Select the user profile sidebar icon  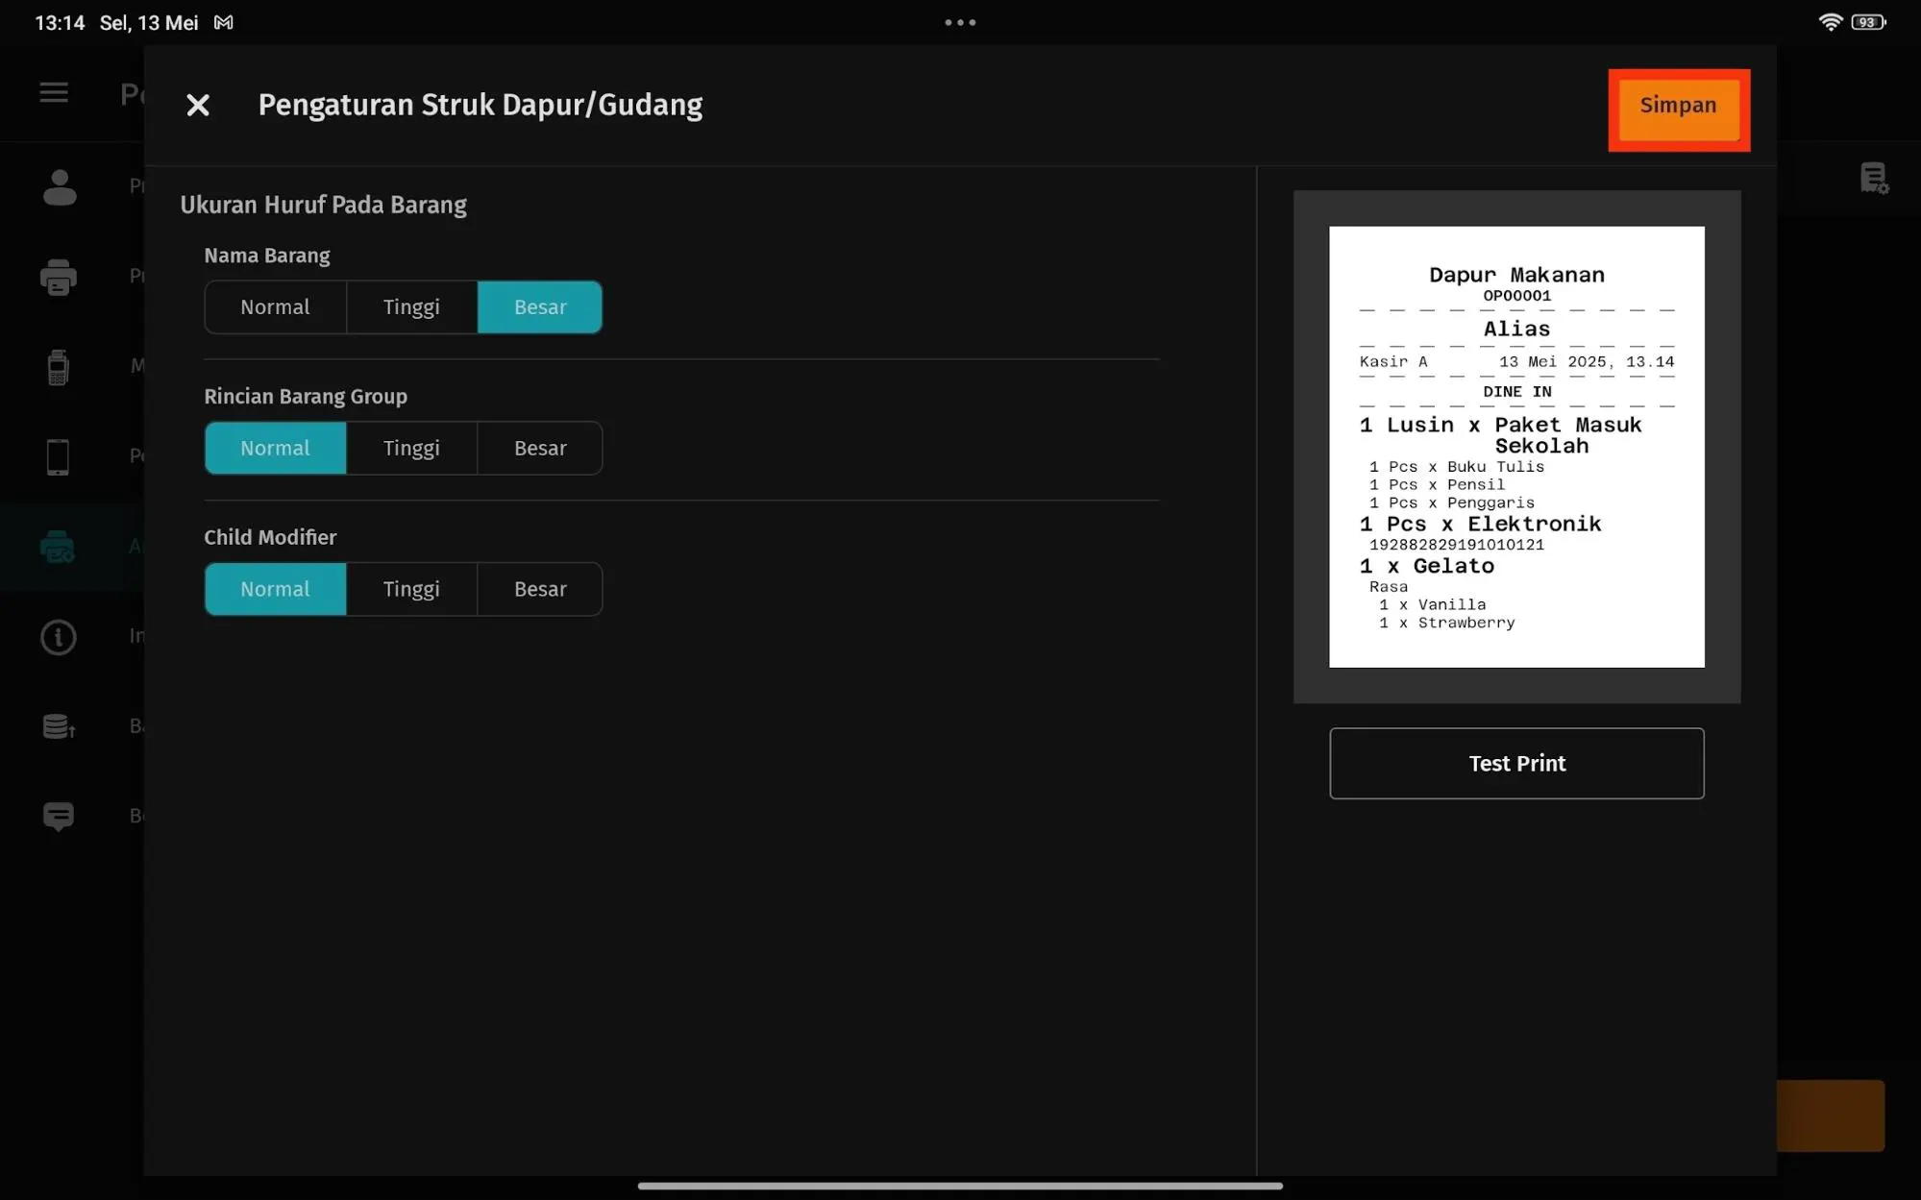click(59, 186)
